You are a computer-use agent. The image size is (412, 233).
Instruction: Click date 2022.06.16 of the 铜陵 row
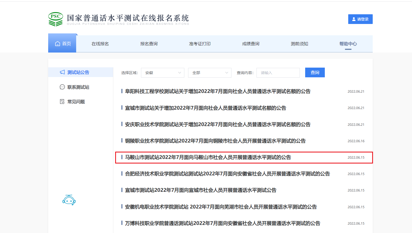(356, 141)
